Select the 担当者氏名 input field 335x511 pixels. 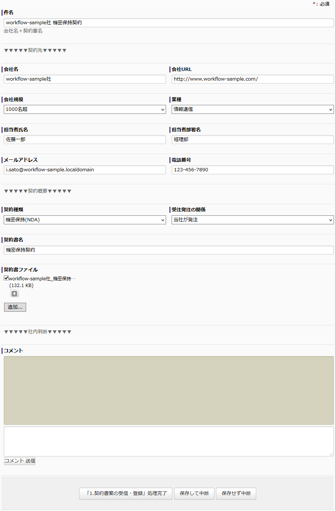click(85, 140)
